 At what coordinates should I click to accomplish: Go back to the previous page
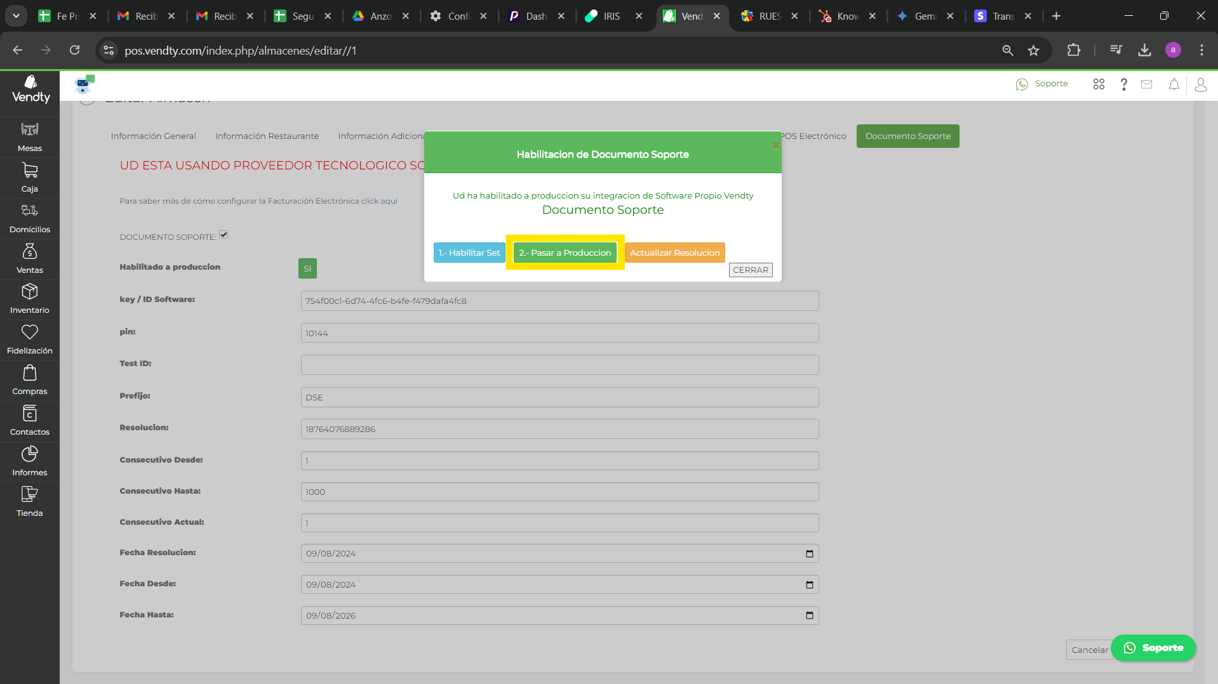(18, 50)
